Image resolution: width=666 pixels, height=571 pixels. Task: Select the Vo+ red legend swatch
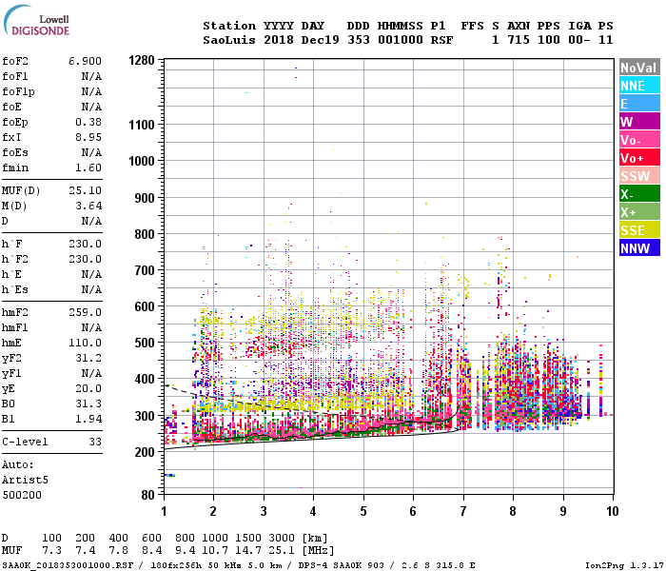[x=639, y=158]
